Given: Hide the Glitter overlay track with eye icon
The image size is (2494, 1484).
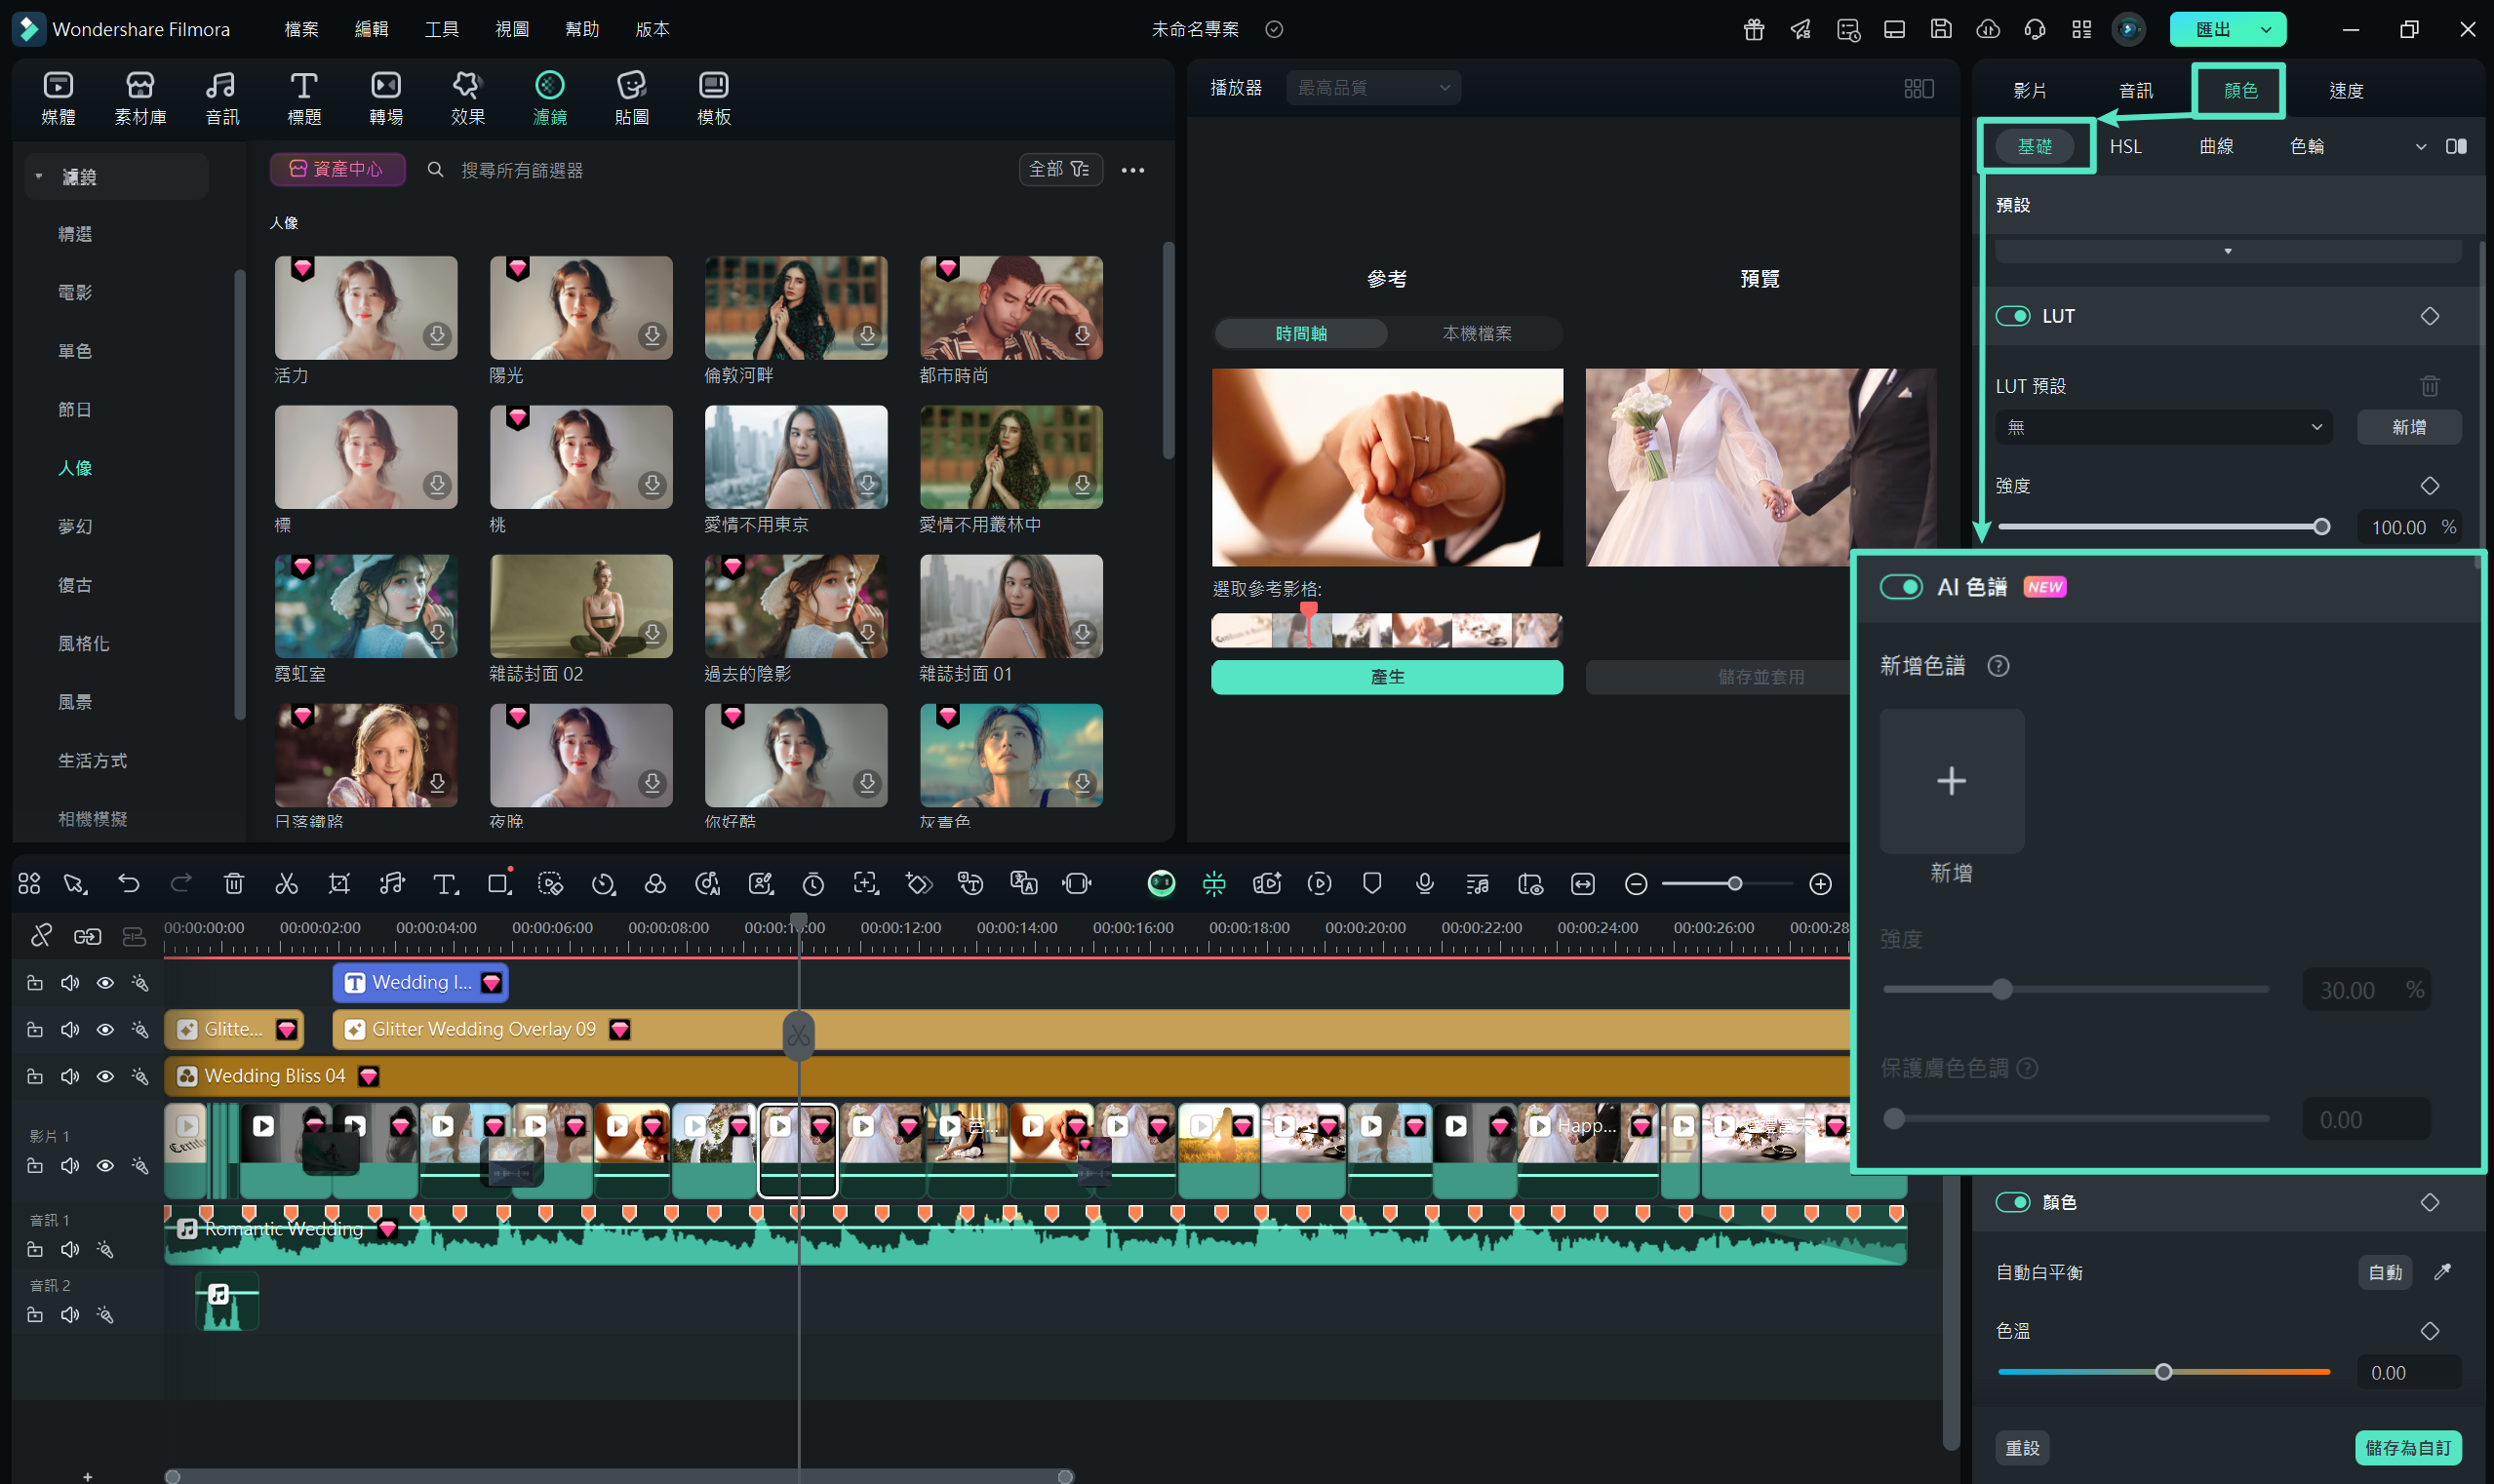Looking at the screenshot, I should coord(104,1029).
